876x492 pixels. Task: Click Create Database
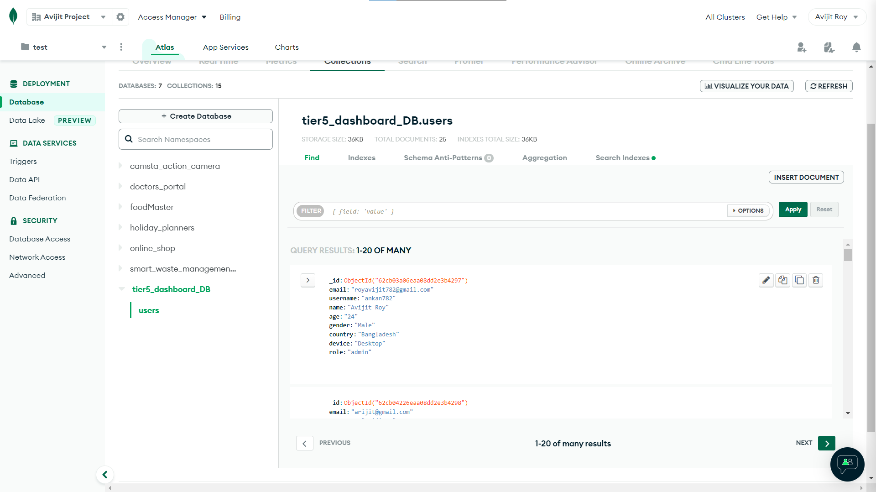click(x=195, y=116)
